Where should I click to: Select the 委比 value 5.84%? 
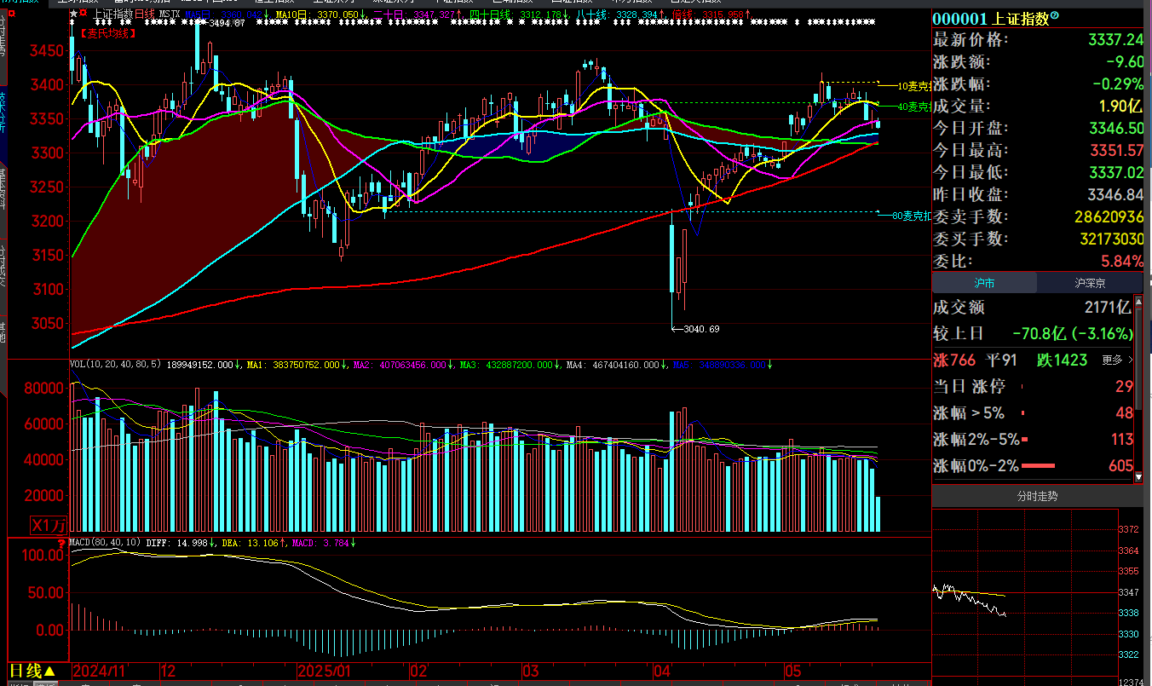coord(1120,262)
